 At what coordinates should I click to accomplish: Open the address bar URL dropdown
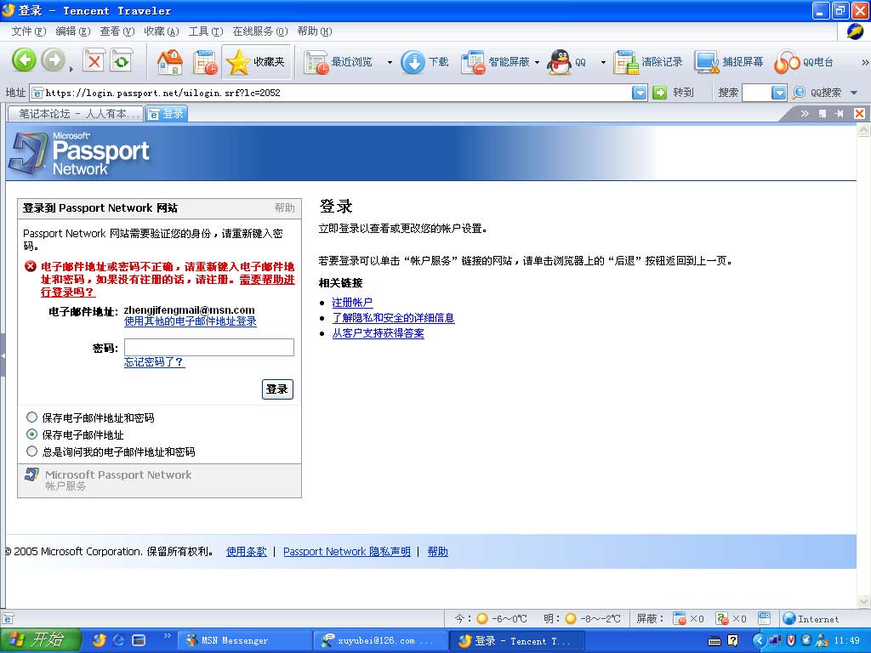(640, 93)
